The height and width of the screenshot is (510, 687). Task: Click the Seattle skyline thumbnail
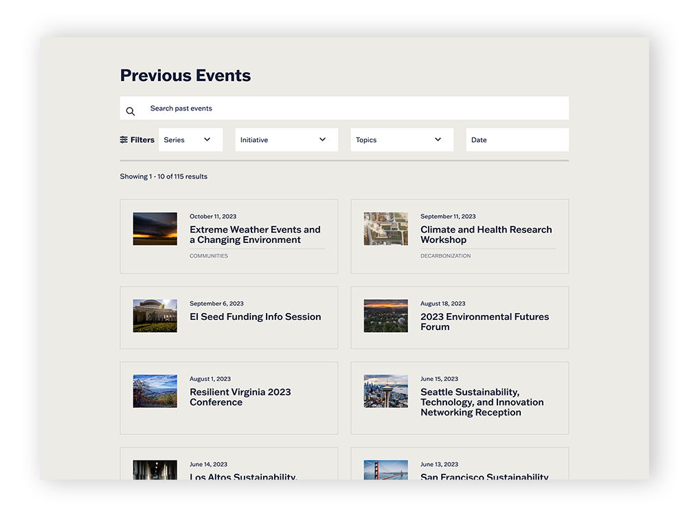[385, 391]
